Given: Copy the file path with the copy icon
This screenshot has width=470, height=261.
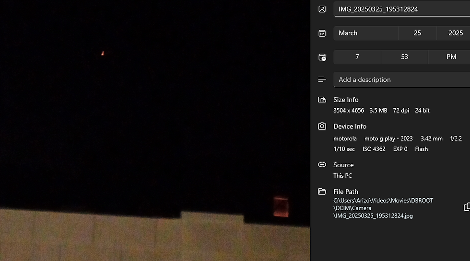Looking at the screenshot, I should coord(467,207).
